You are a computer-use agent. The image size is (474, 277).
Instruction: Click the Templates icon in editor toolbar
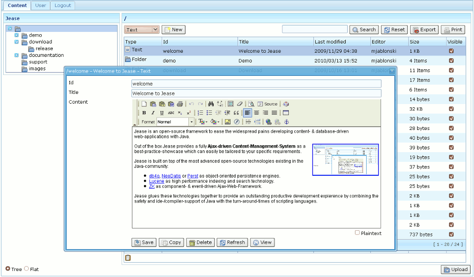point(286,104)
